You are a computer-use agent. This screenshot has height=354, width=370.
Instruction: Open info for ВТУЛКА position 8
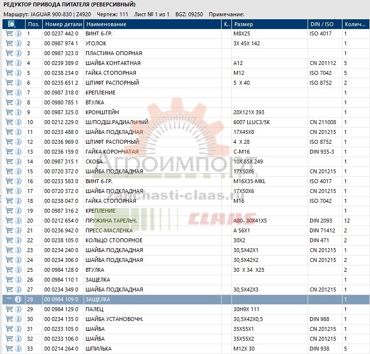point(18,102)
